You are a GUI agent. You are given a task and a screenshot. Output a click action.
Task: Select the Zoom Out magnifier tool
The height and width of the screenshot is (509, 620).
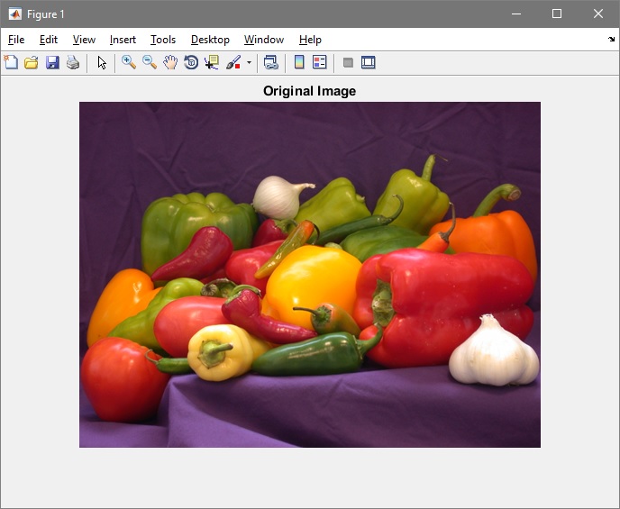(x=150, y=62)
